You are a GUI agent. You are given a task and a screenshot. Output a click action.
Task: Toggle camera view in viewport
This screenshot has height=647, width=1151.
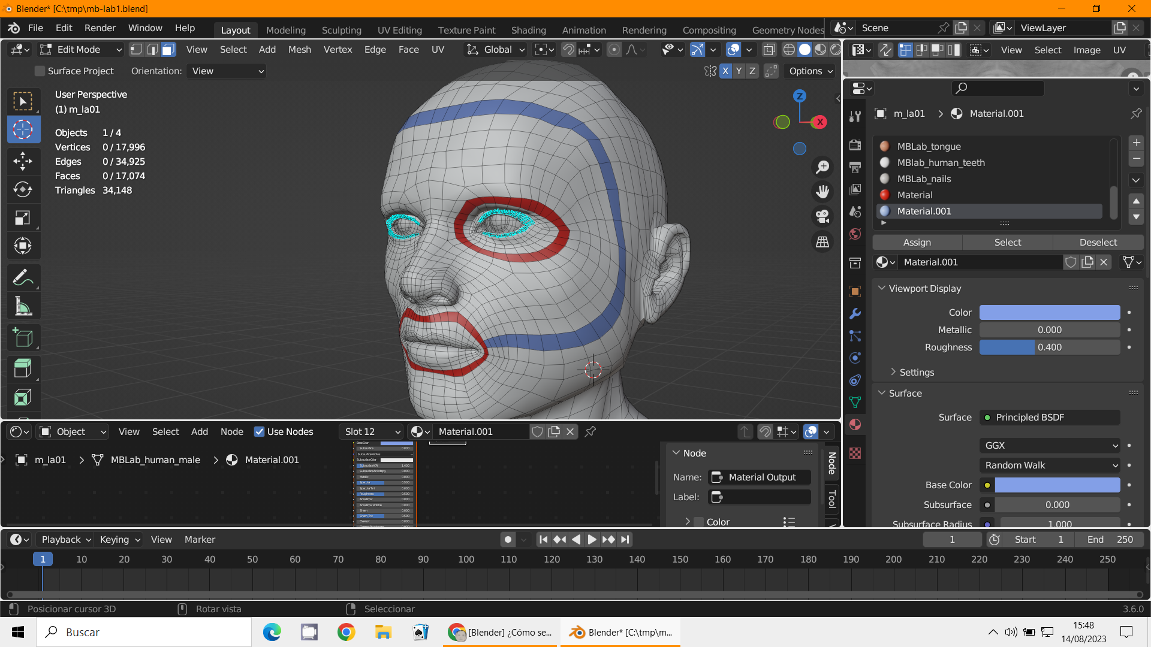822,216
